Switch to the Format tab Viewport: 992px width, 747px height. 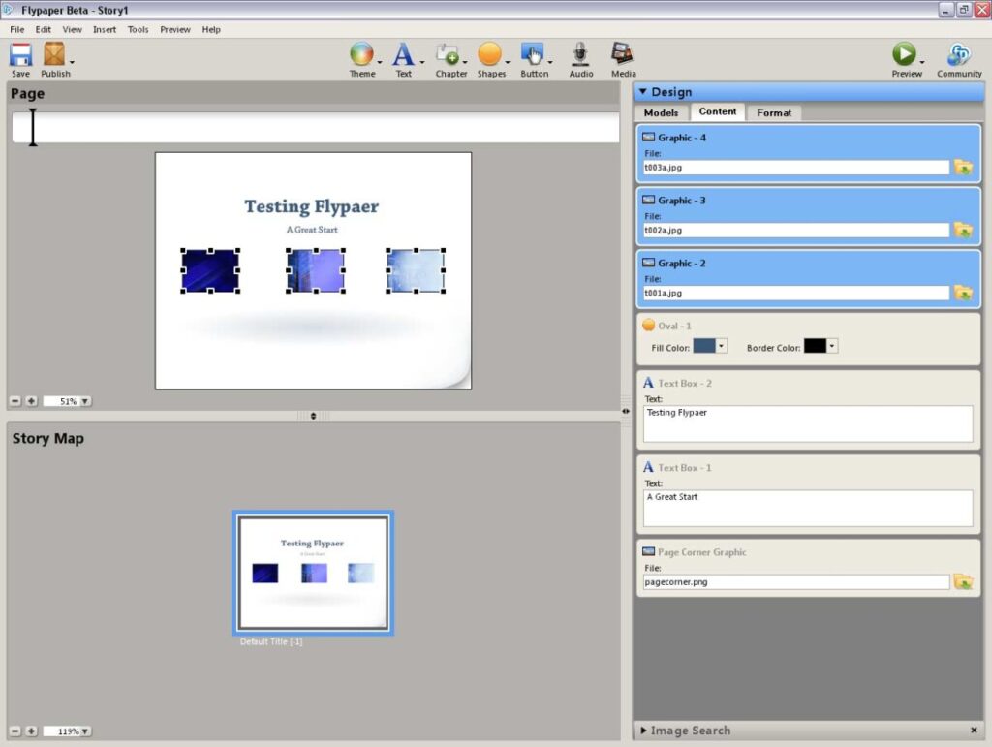click(x=774, y=112)
